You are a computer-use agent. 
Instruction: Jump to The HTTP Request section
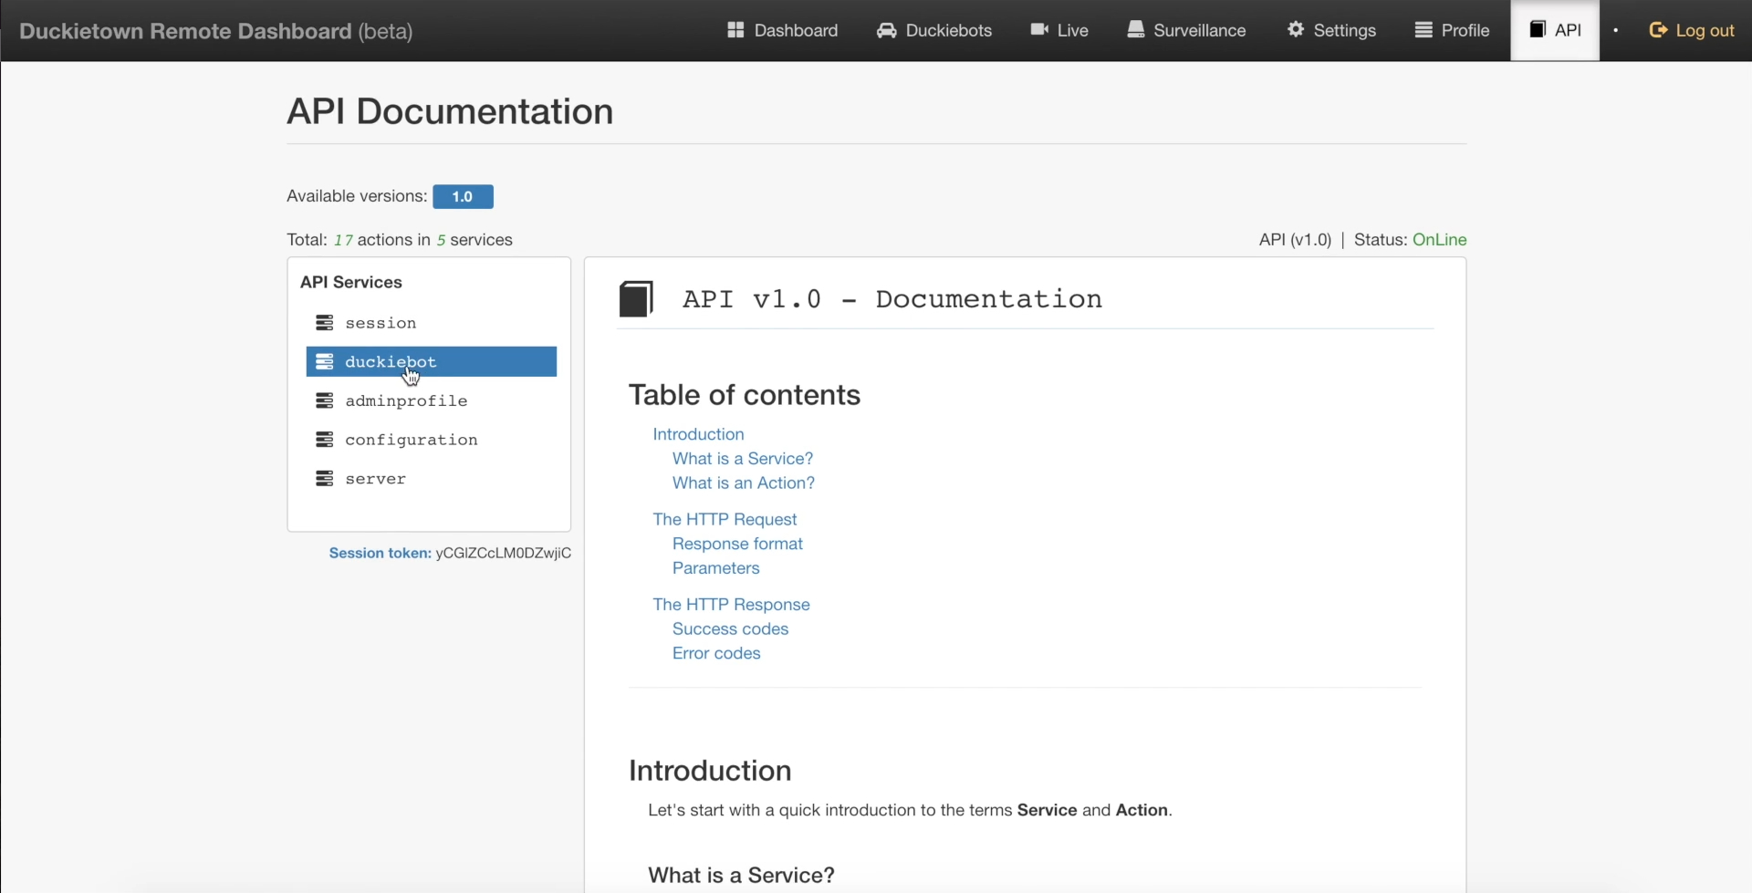[x=725, y=520]
